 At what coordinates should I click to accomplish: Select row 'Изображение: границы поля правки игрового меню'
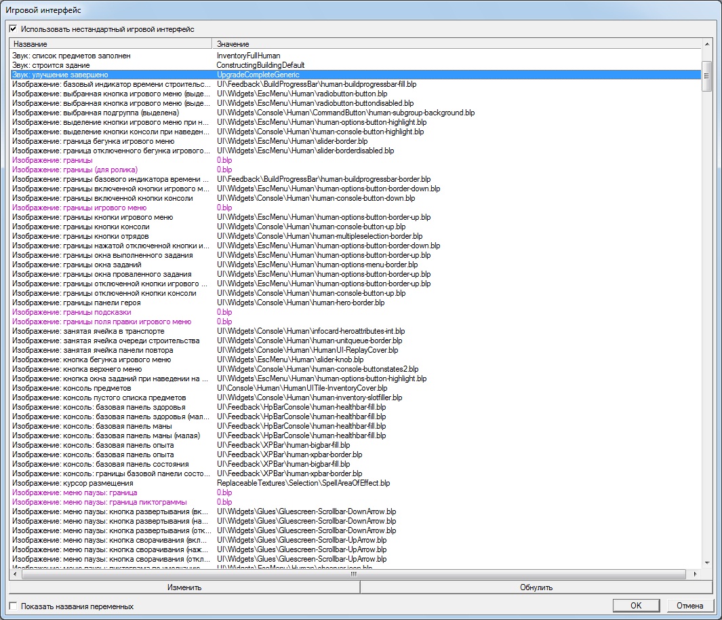(x=355, y=322)
